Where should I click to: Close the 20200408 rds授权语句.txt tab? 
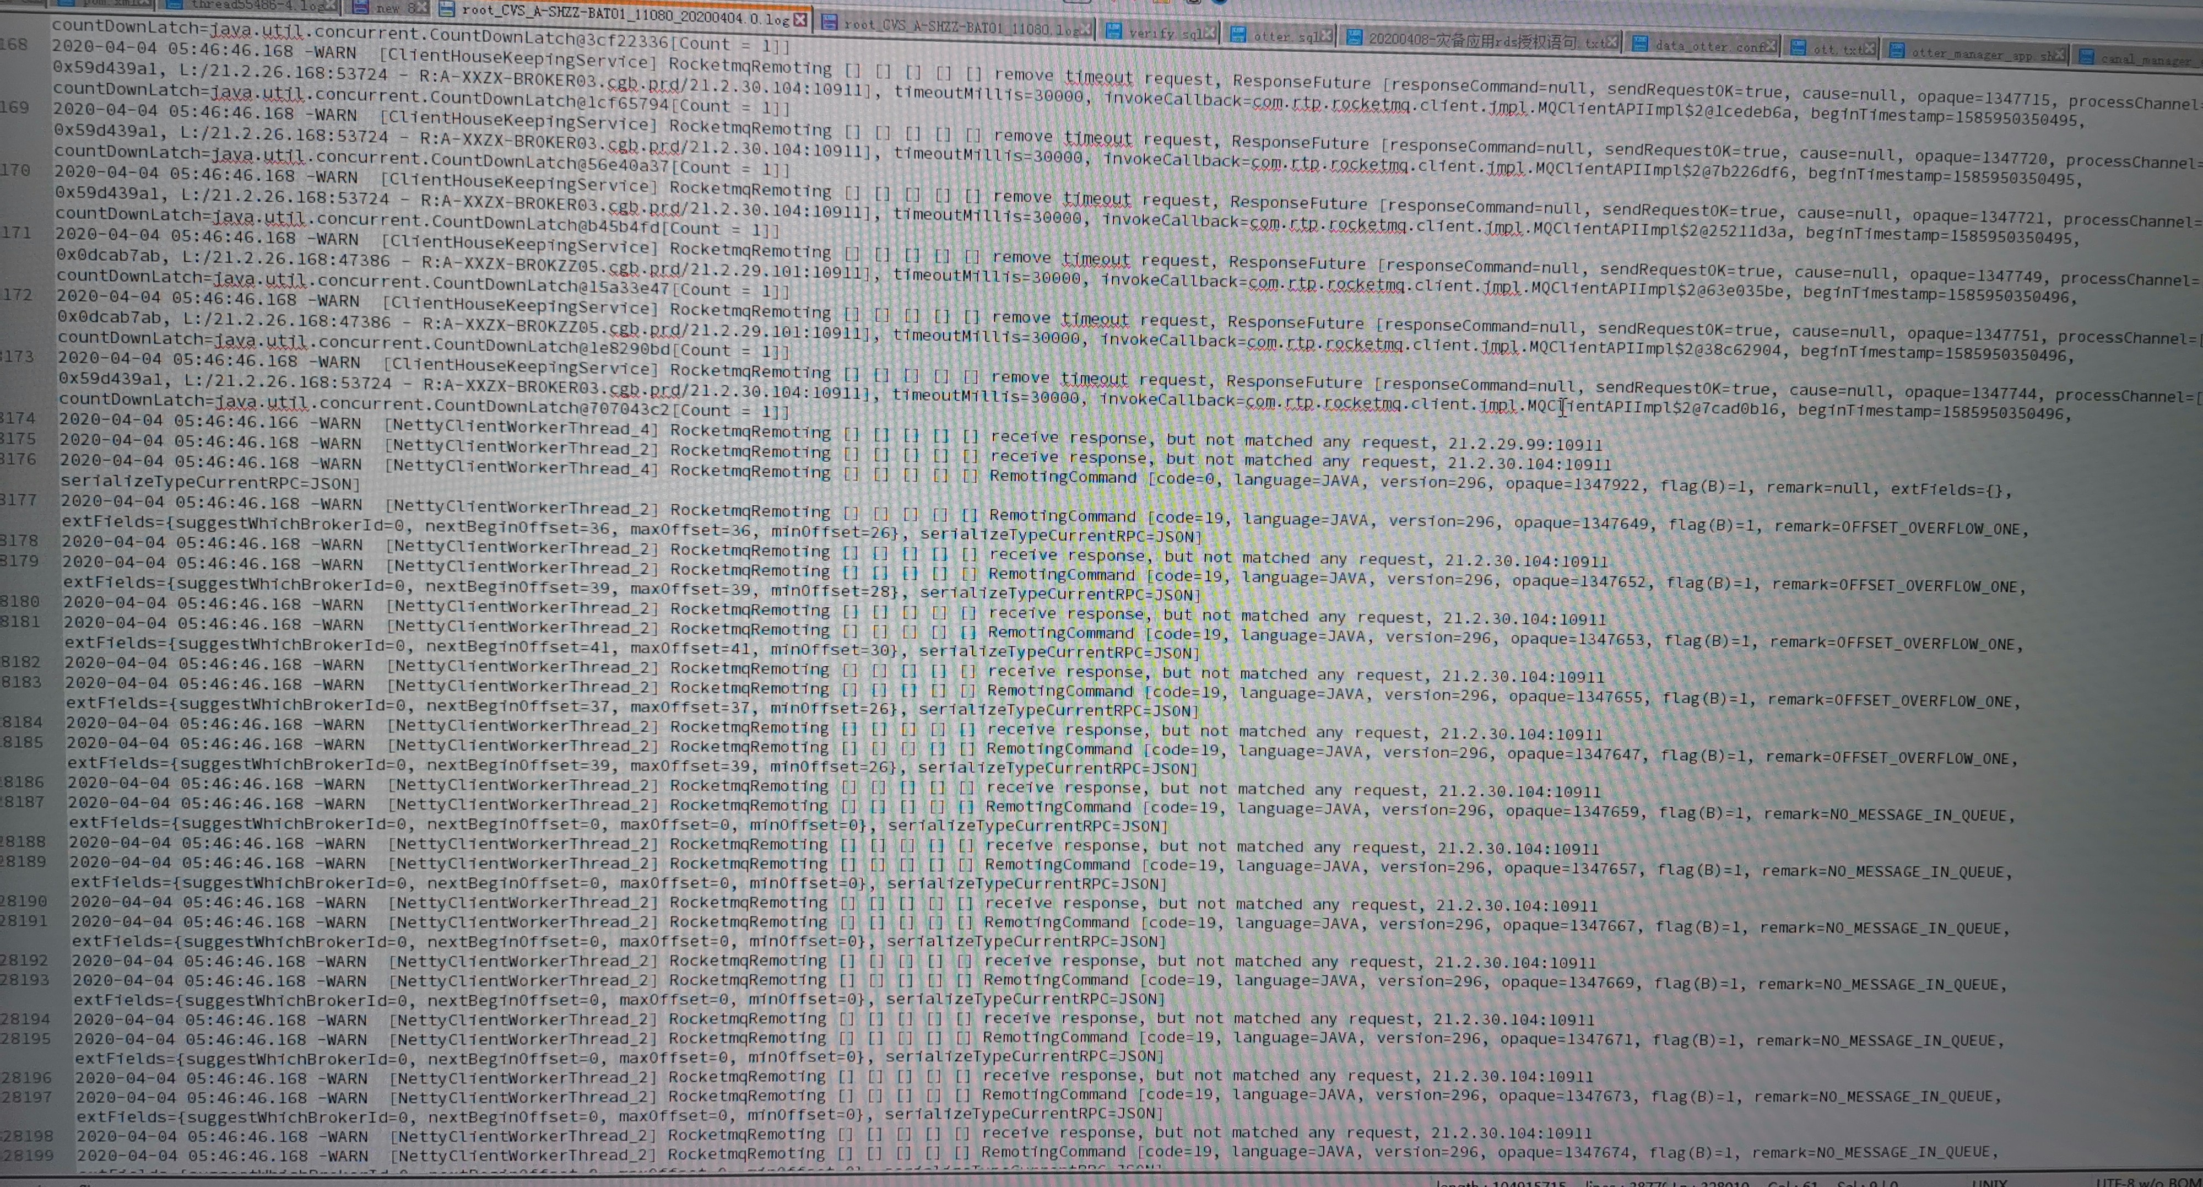1611,41
